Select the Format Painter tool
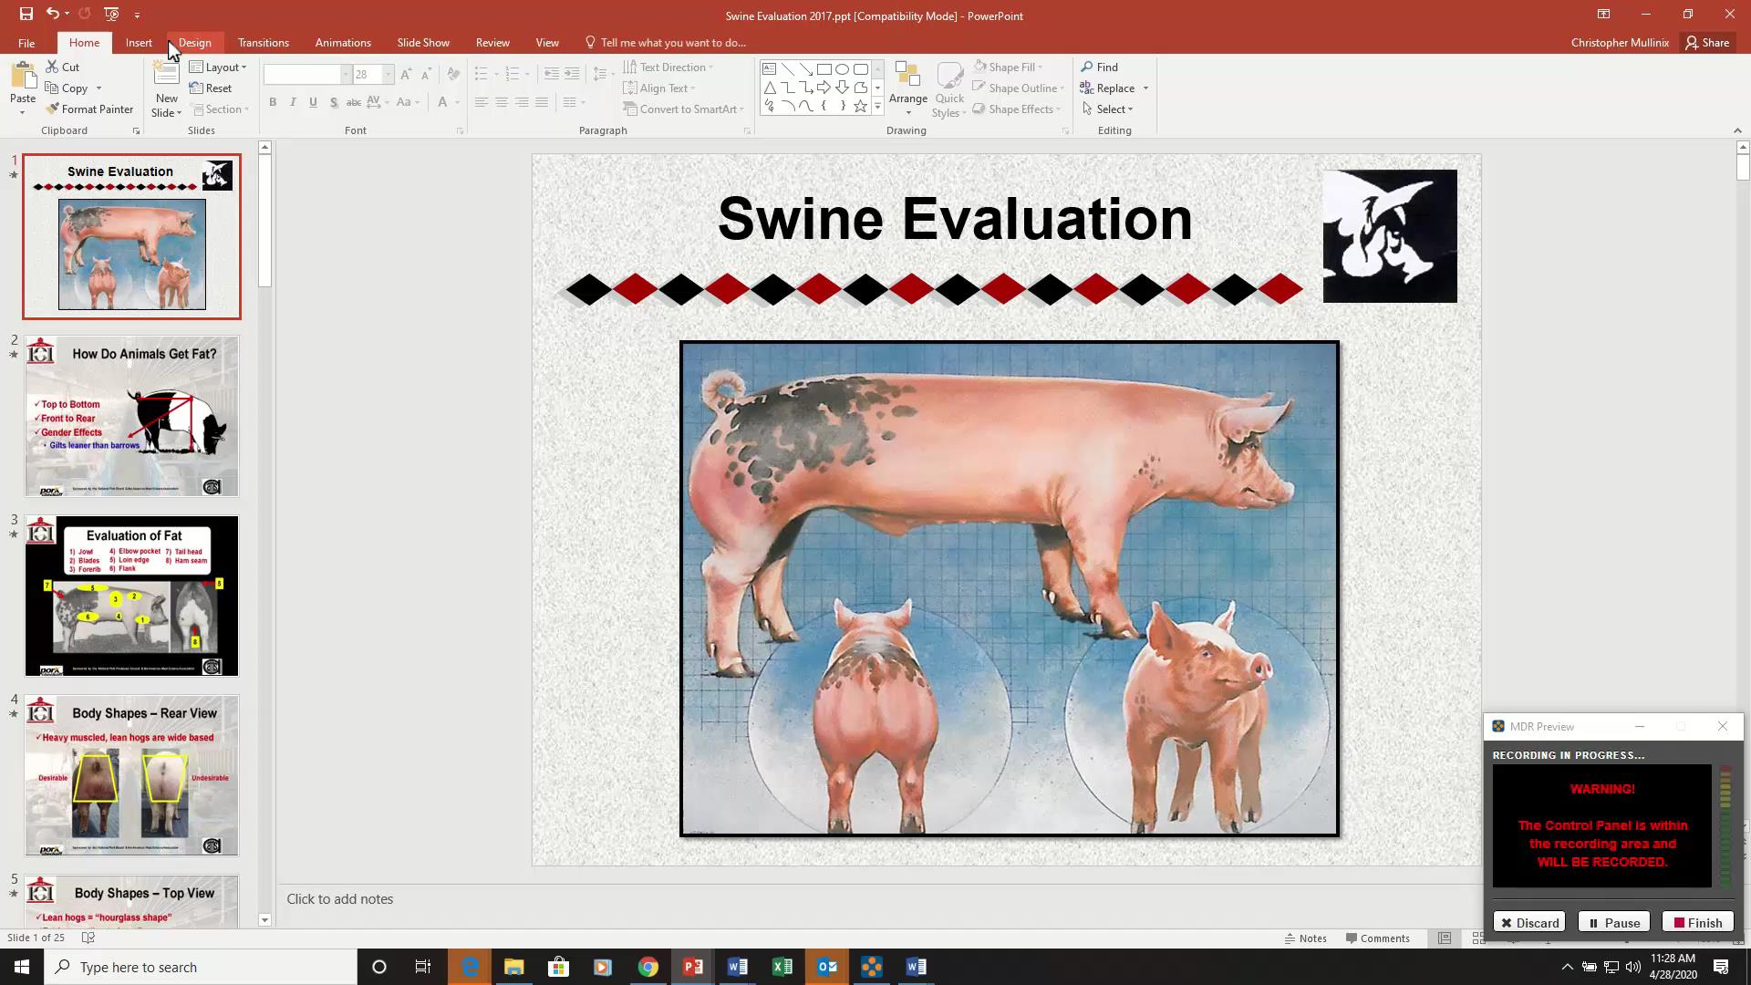This screenshot has width=1751, height=985. tap(89, 109)
